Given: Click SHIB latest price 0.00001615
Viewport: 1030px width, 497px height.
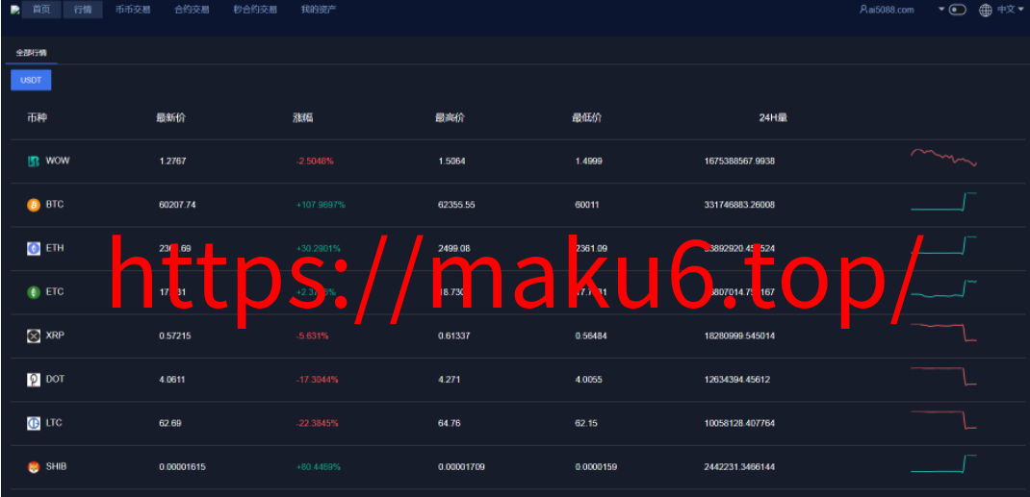Looking at the screenshot, I should tap(183, 467).
